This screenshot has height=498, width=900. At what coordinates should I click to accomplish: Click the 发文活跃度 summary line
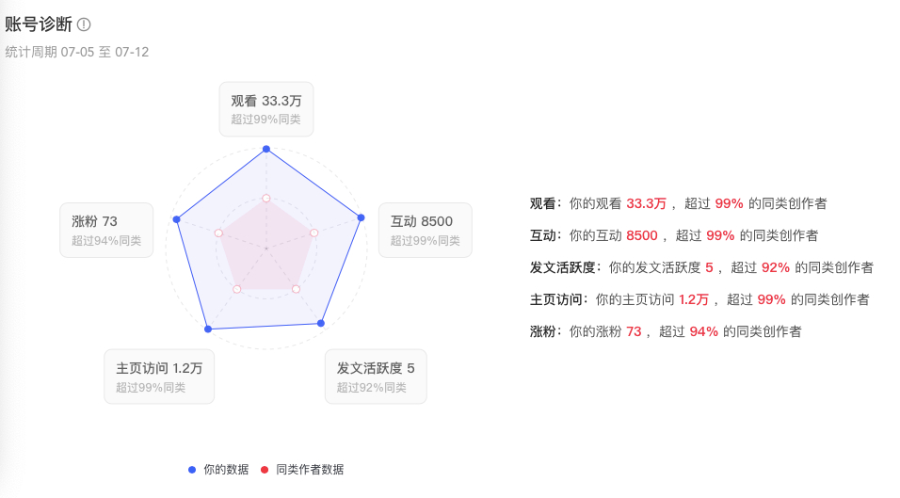(701, 267)
